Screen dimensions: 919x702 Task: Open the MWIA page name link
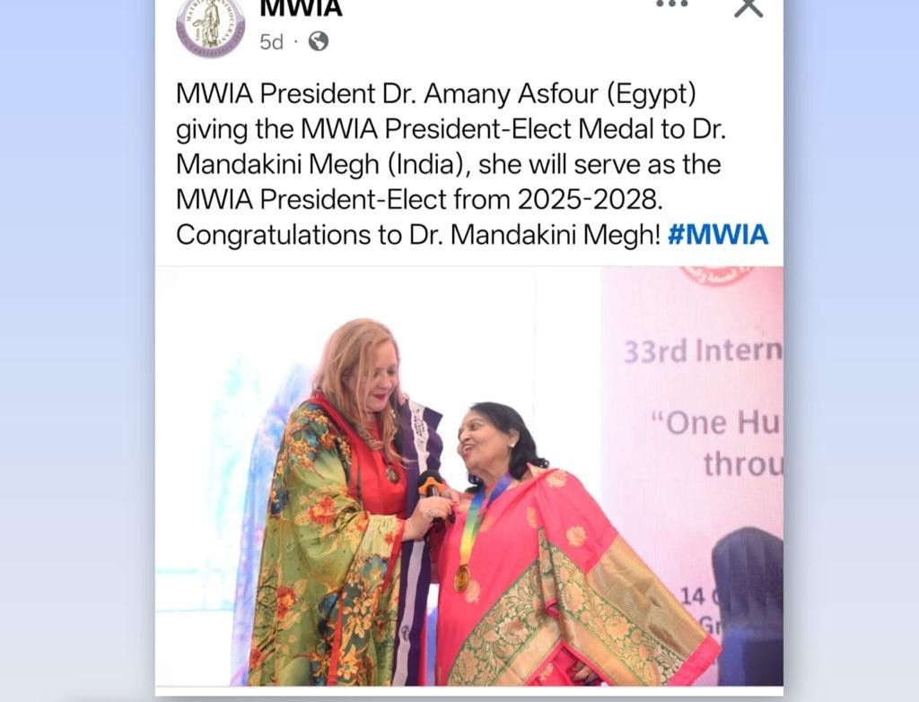click(x=301, y=8)
